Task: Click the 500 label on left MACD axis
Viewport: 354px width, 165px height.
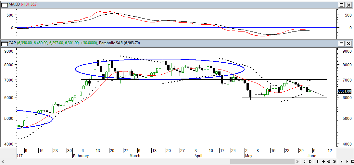Action: (x=9, y=15)
